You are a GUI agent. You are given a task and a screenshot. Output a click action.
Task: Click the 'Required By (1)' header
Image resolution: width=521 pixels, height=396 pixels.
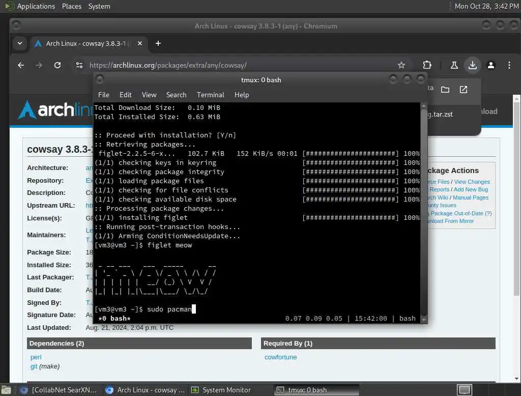pyautogui.click(x=378, y=343)
